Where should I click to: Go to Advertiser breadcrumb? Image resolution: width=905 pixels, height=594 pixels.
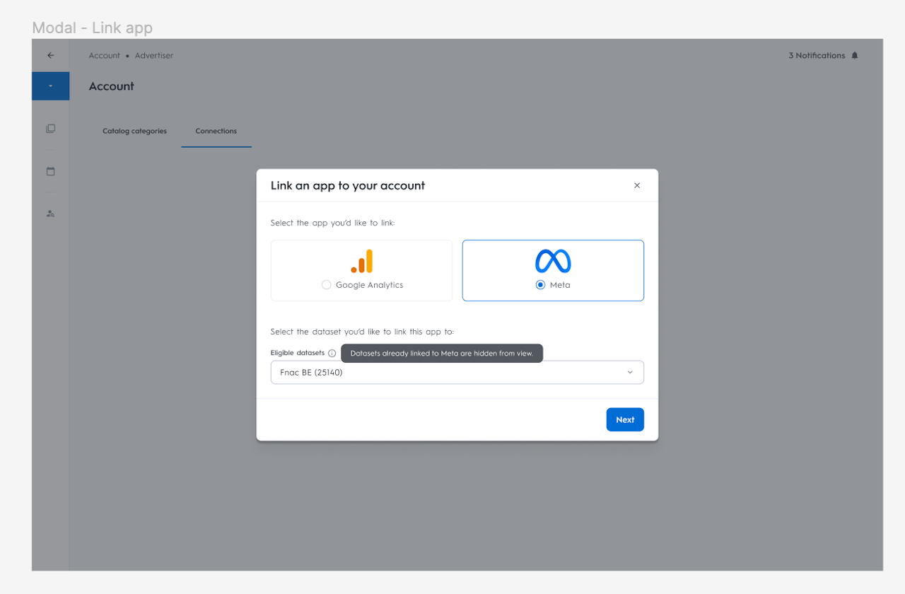tap(154, 55)
